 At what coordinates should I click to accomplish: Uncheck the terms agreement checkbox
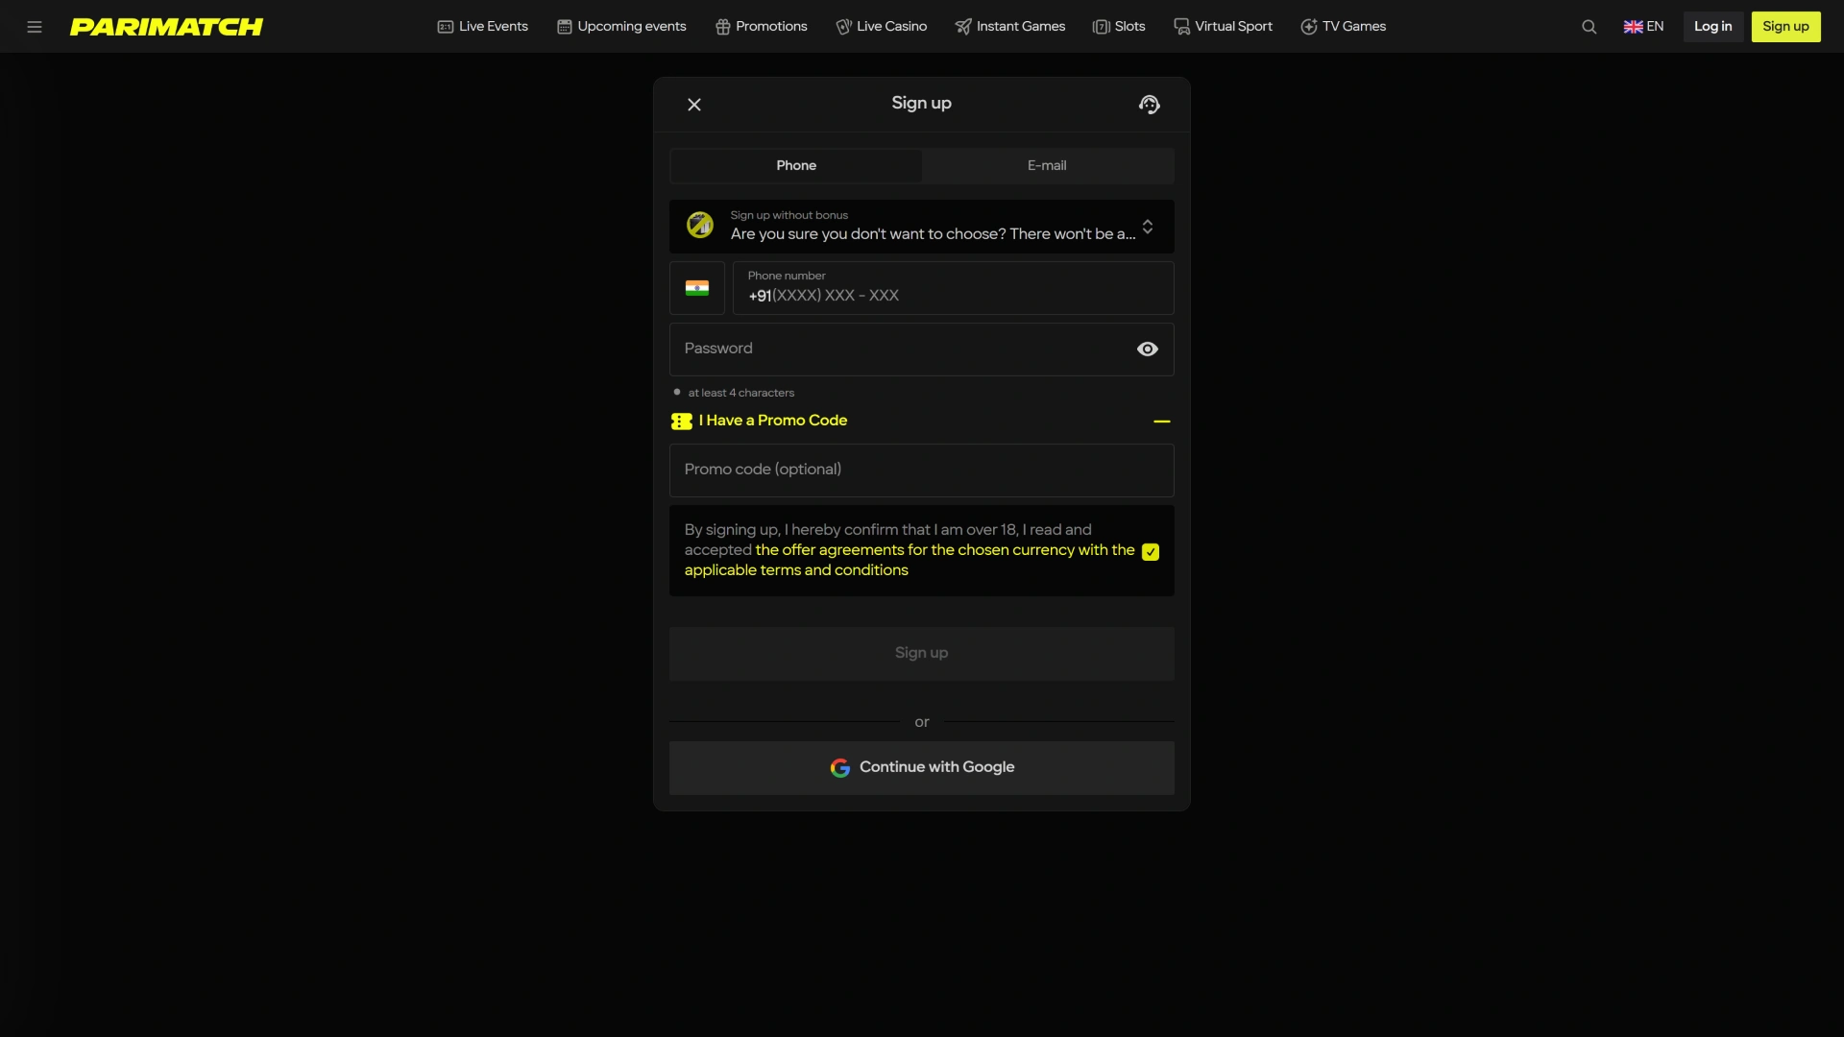pyautogui.click(x=1151, y=552)
